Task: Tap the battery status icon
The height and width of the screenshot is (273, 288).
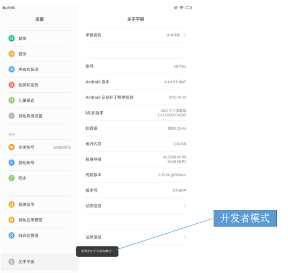Action: (188, 8)
